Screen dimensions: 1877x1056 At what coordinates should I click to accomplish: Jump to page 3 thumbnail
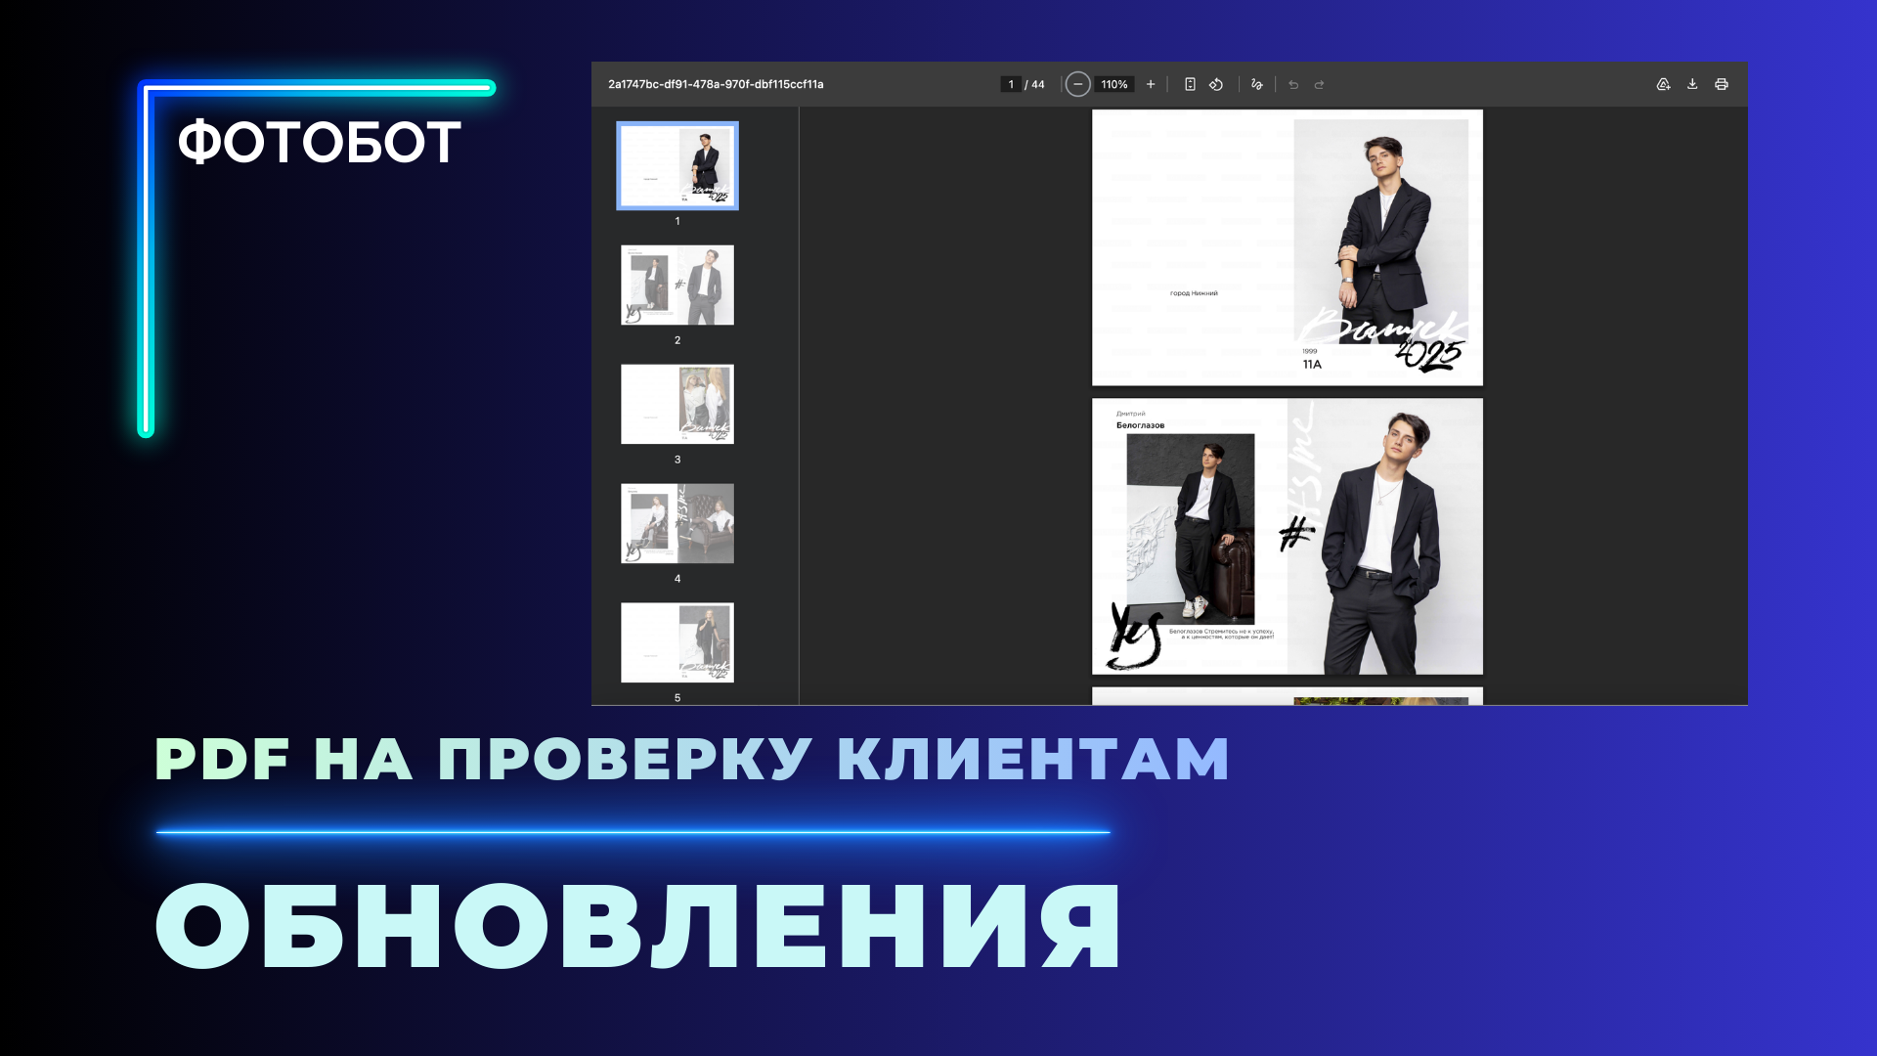pos(677,404)
